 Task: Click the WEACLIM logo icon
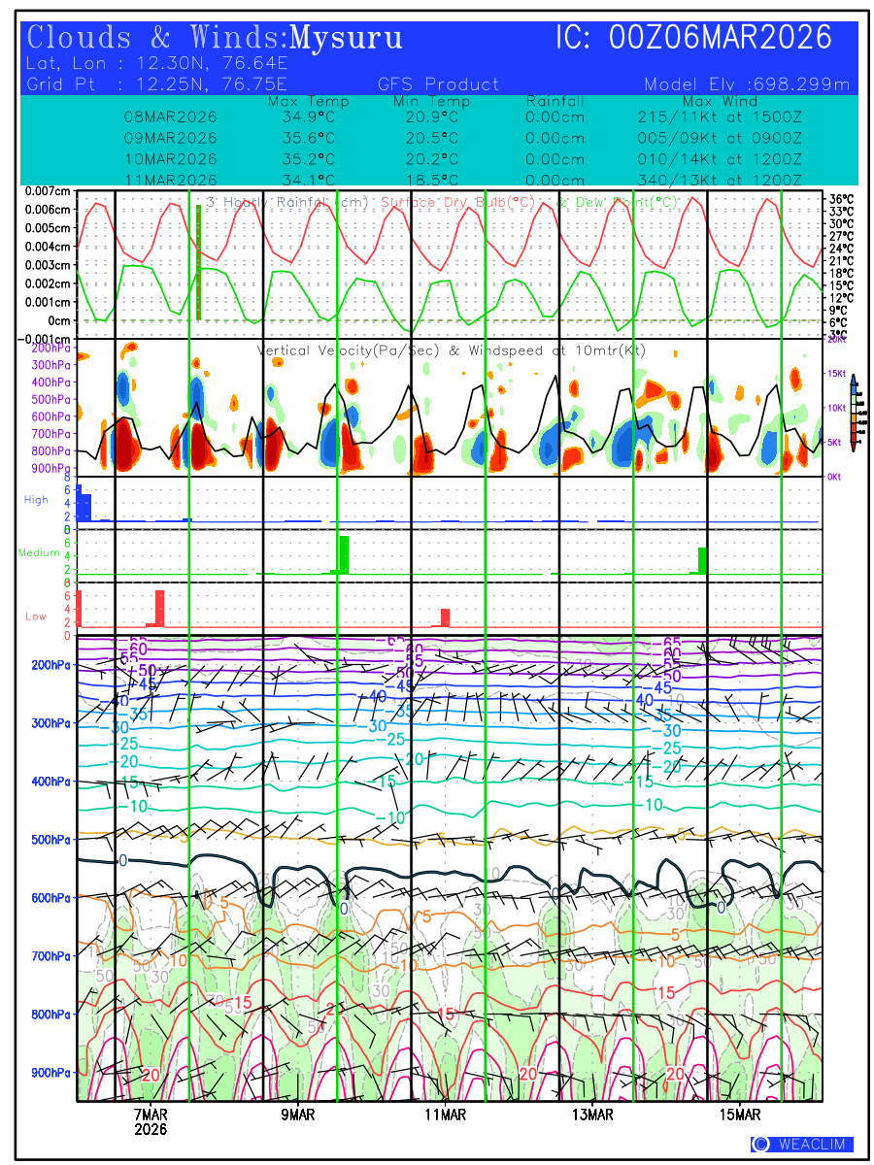[x=761, y=1144]
